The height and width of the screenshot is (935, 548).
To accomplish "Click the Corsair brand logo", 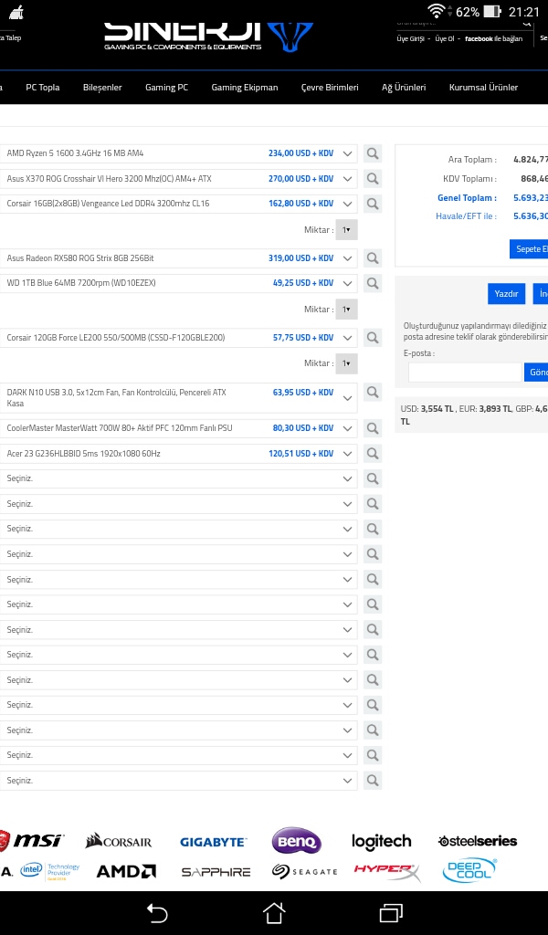I will [x=118, y=841].
